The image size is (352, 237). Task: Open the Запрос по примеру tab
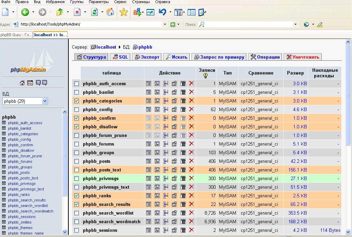point(219,57)
